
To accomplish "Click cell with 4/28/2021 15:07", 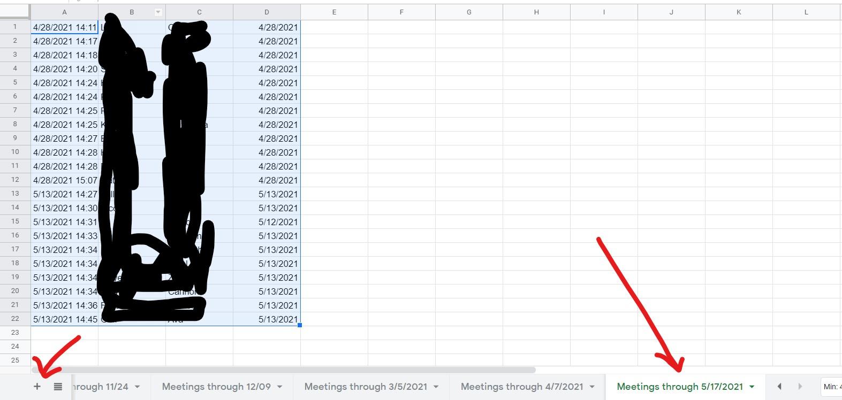I will [65, 180].
